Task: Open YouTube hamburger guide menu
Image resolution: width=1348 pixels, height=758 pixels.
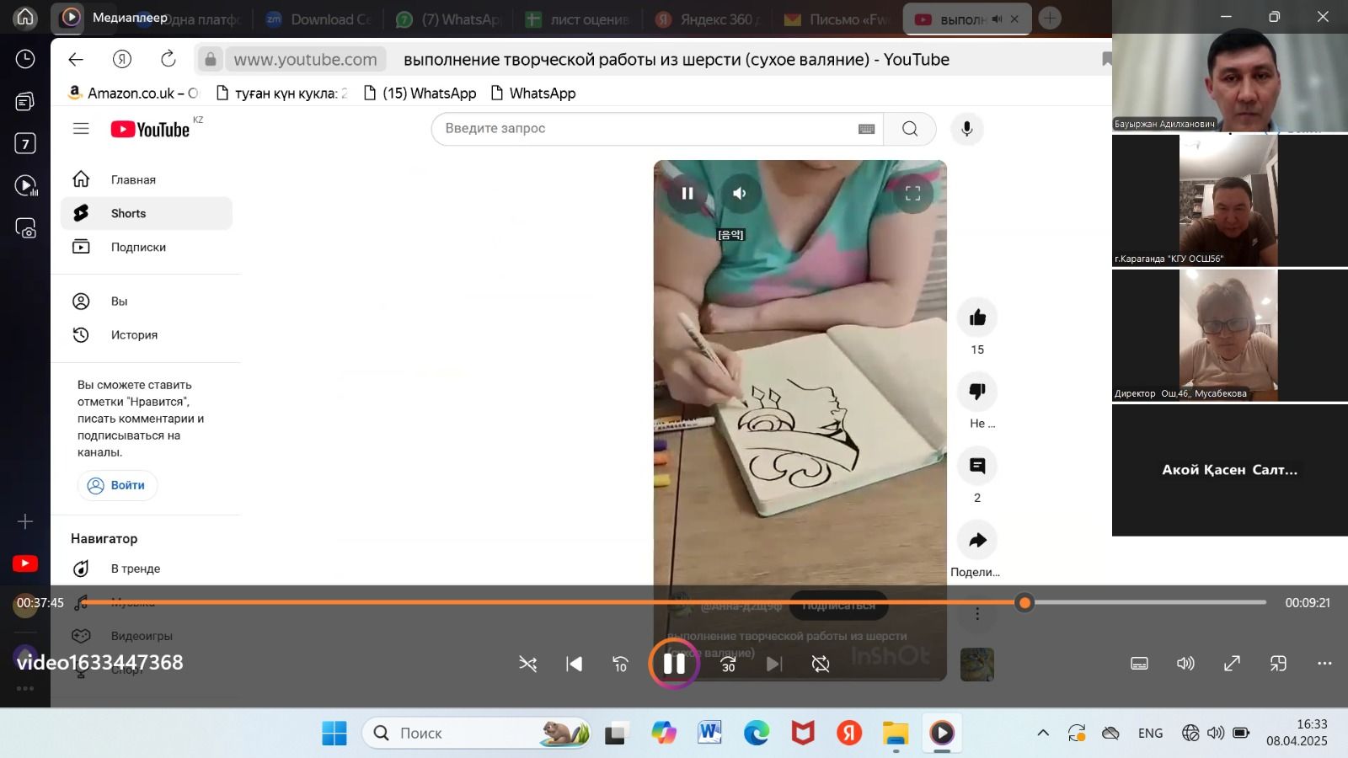Action: click(81, 129)
